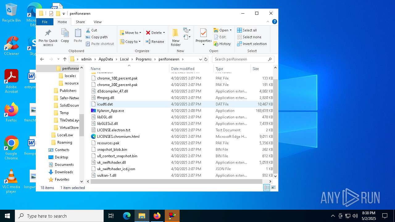Expand the Delete dropdown arrow

click(164, 33)
